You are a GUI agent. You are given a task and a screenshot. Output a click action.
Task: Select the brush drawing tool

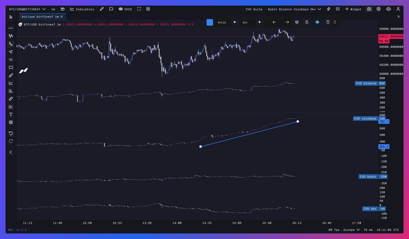11,75
